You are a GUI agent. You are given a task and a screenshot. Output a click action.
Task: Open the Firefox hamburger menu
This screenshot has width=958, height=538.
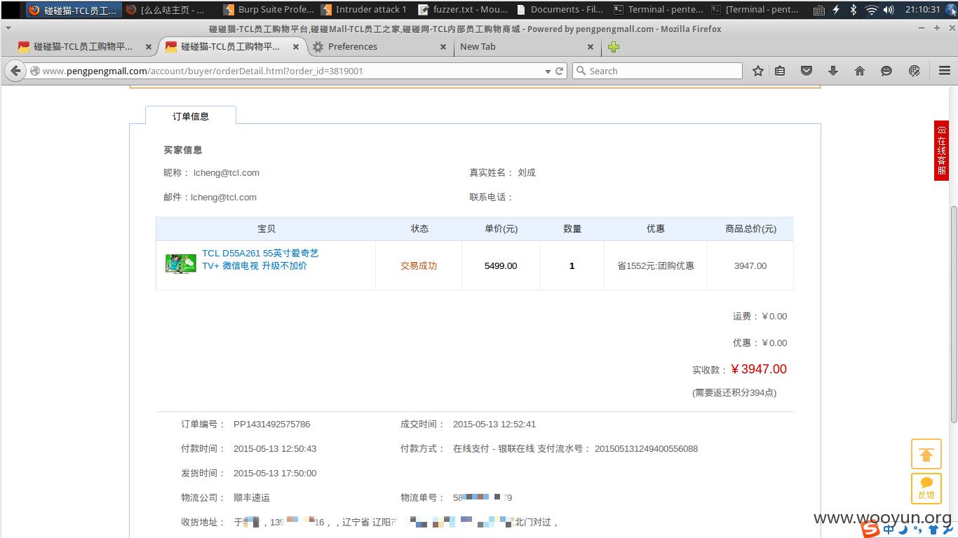pyautogui.click(x=944, y=71)
